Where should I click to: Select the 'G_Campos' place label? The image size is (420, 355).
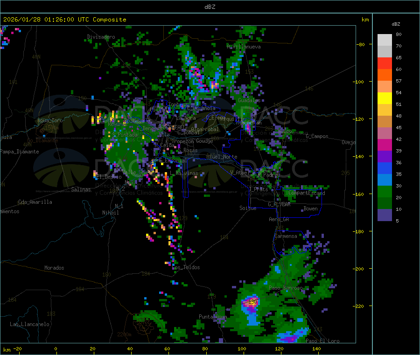coord(317,137)
